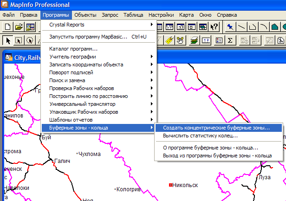286x201 pixels.
Task: Open the Шаблоны отчетов menu entry
Action: tap(98, 120)
